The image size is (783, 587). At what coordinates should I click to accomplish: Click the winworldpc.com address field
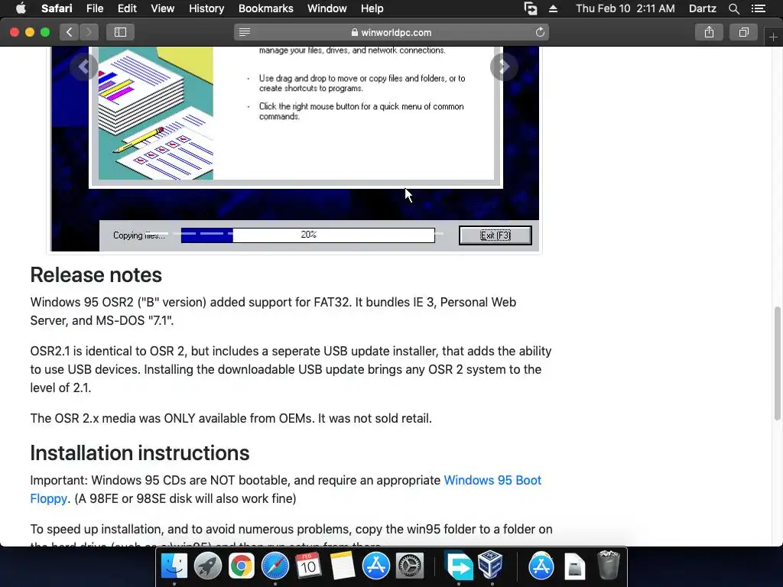coord(391,32)
